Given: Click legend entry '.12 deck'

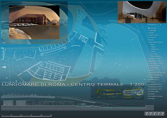Looking at the screenshot, I should [150, 70].
